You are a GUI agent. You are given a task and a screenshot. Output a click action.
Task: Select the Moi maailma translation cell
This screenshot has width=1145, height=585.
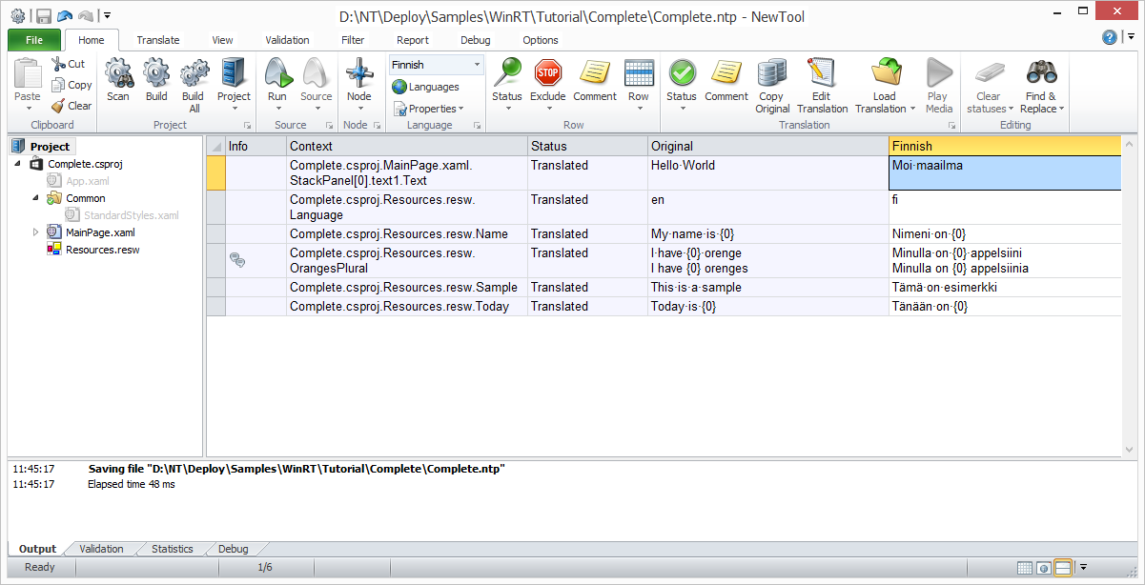[x=1004, y=172]
